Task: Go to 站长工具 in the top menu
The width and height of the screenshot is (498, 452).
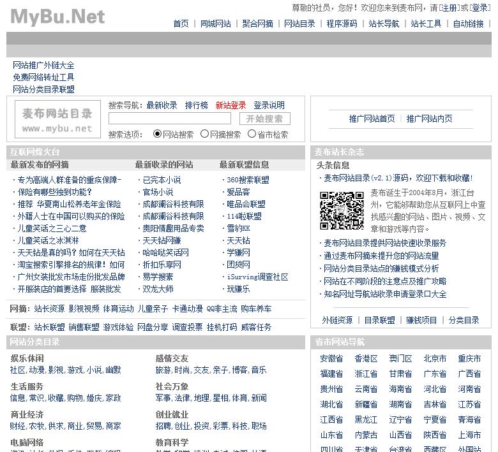Action: click(426, 24)
